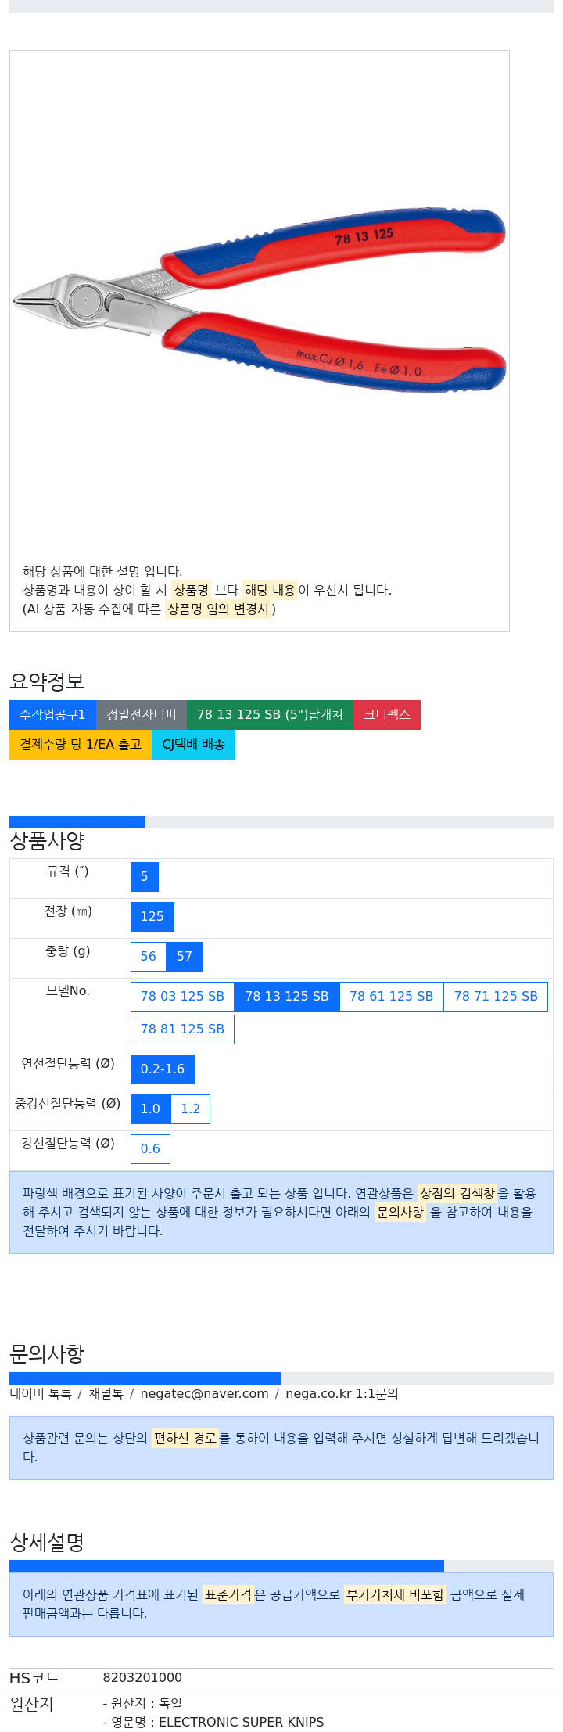The height and width of the screenshot is (1732, 563).
Task: Select overall length 125
Action: tap(152, 917)
